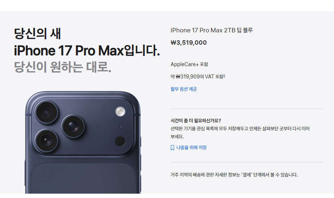Select the iPhone 17 Pro Max 2TB 딥 블루 title
This screenshot has width=334, height=198.
(x=212, y=30)
